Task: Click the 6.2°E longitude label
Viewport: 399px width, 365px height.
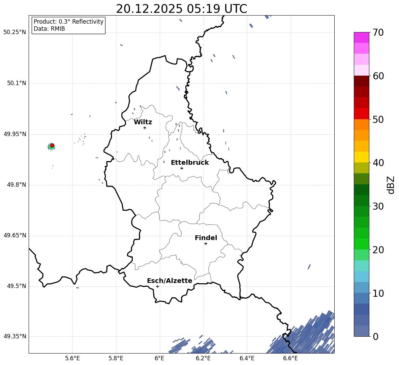Action: (203, 359)
